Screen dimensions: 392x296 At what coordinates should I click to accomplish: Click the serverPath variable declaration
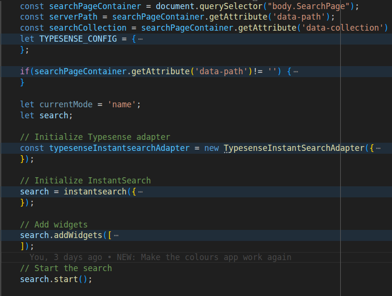73,17
